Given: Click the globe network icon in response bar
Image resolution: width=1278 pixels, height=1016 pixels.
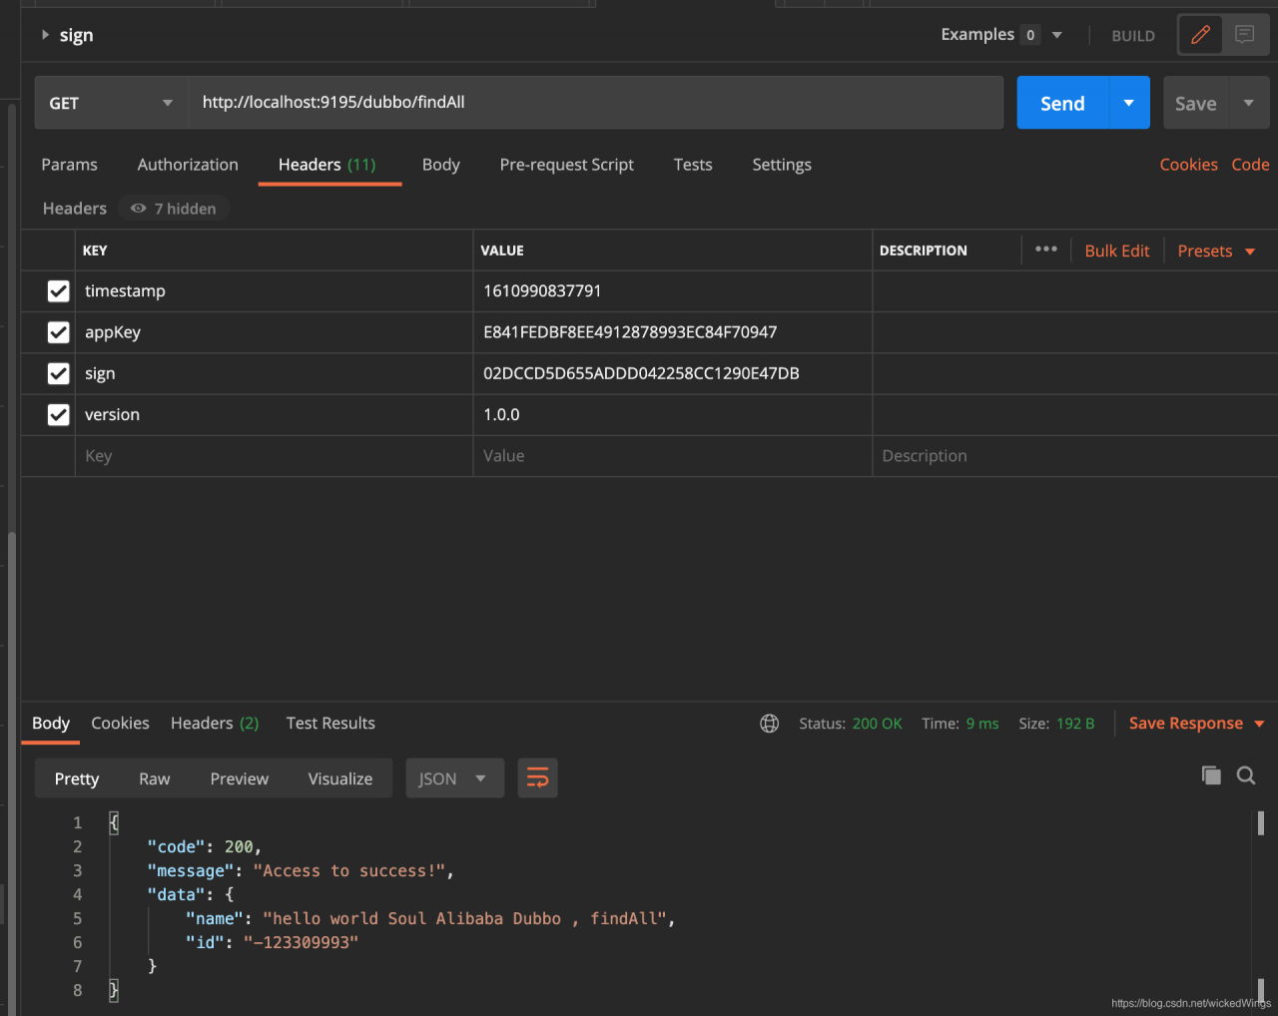Looking at the screenshot, I should click(769, 724).
